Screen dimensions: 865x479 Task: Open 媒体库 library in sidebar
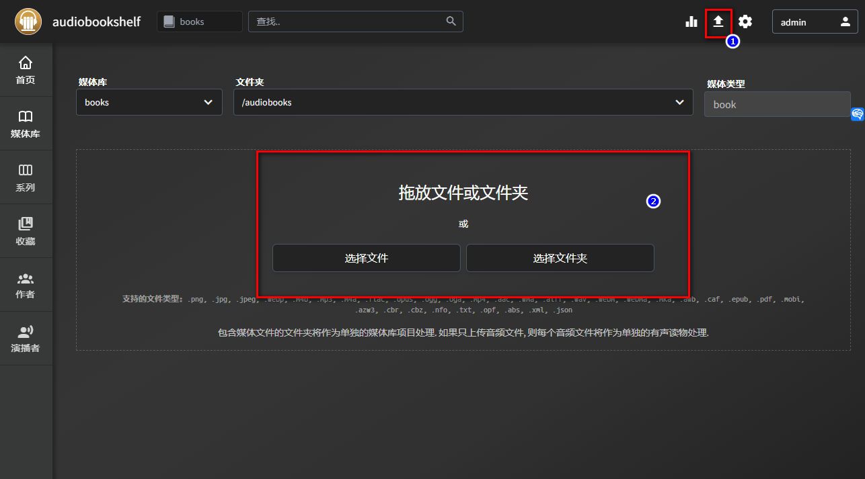pos(26,124)
